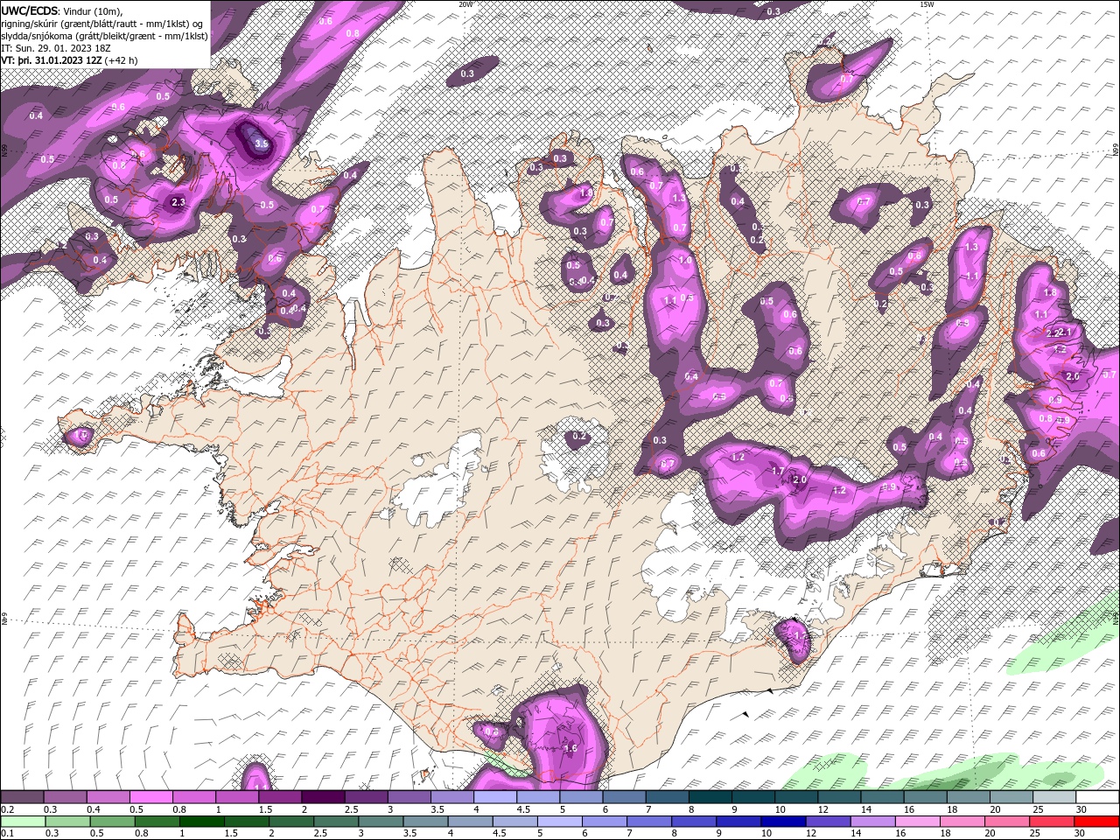1120x840 pixels.
Task: Pick bright red rain-legend swatch after 30
Action: [x=1097, y=822]
